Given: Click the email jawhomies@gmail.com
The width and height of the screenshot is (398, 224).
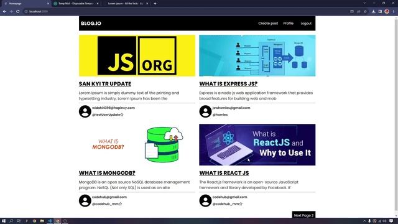Looking at the screenshot, I should click(231, 108).
